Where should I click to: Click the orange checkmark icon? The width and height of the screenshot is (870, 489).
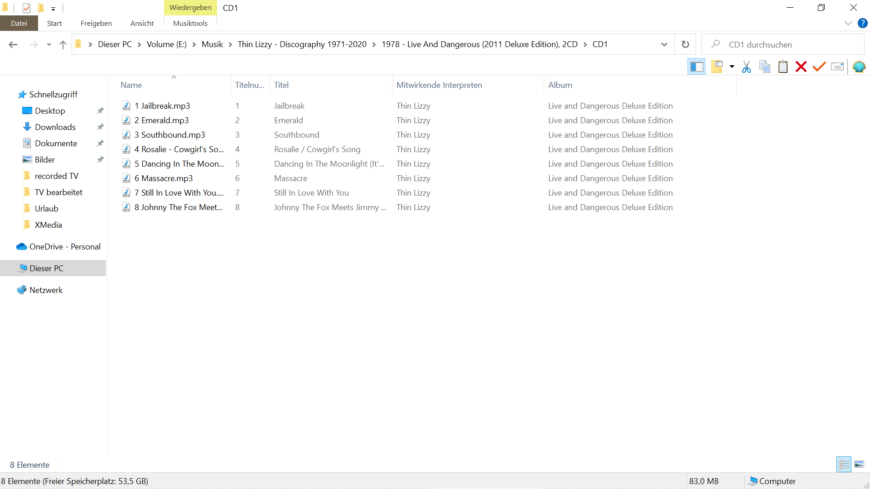pos(819,67)
